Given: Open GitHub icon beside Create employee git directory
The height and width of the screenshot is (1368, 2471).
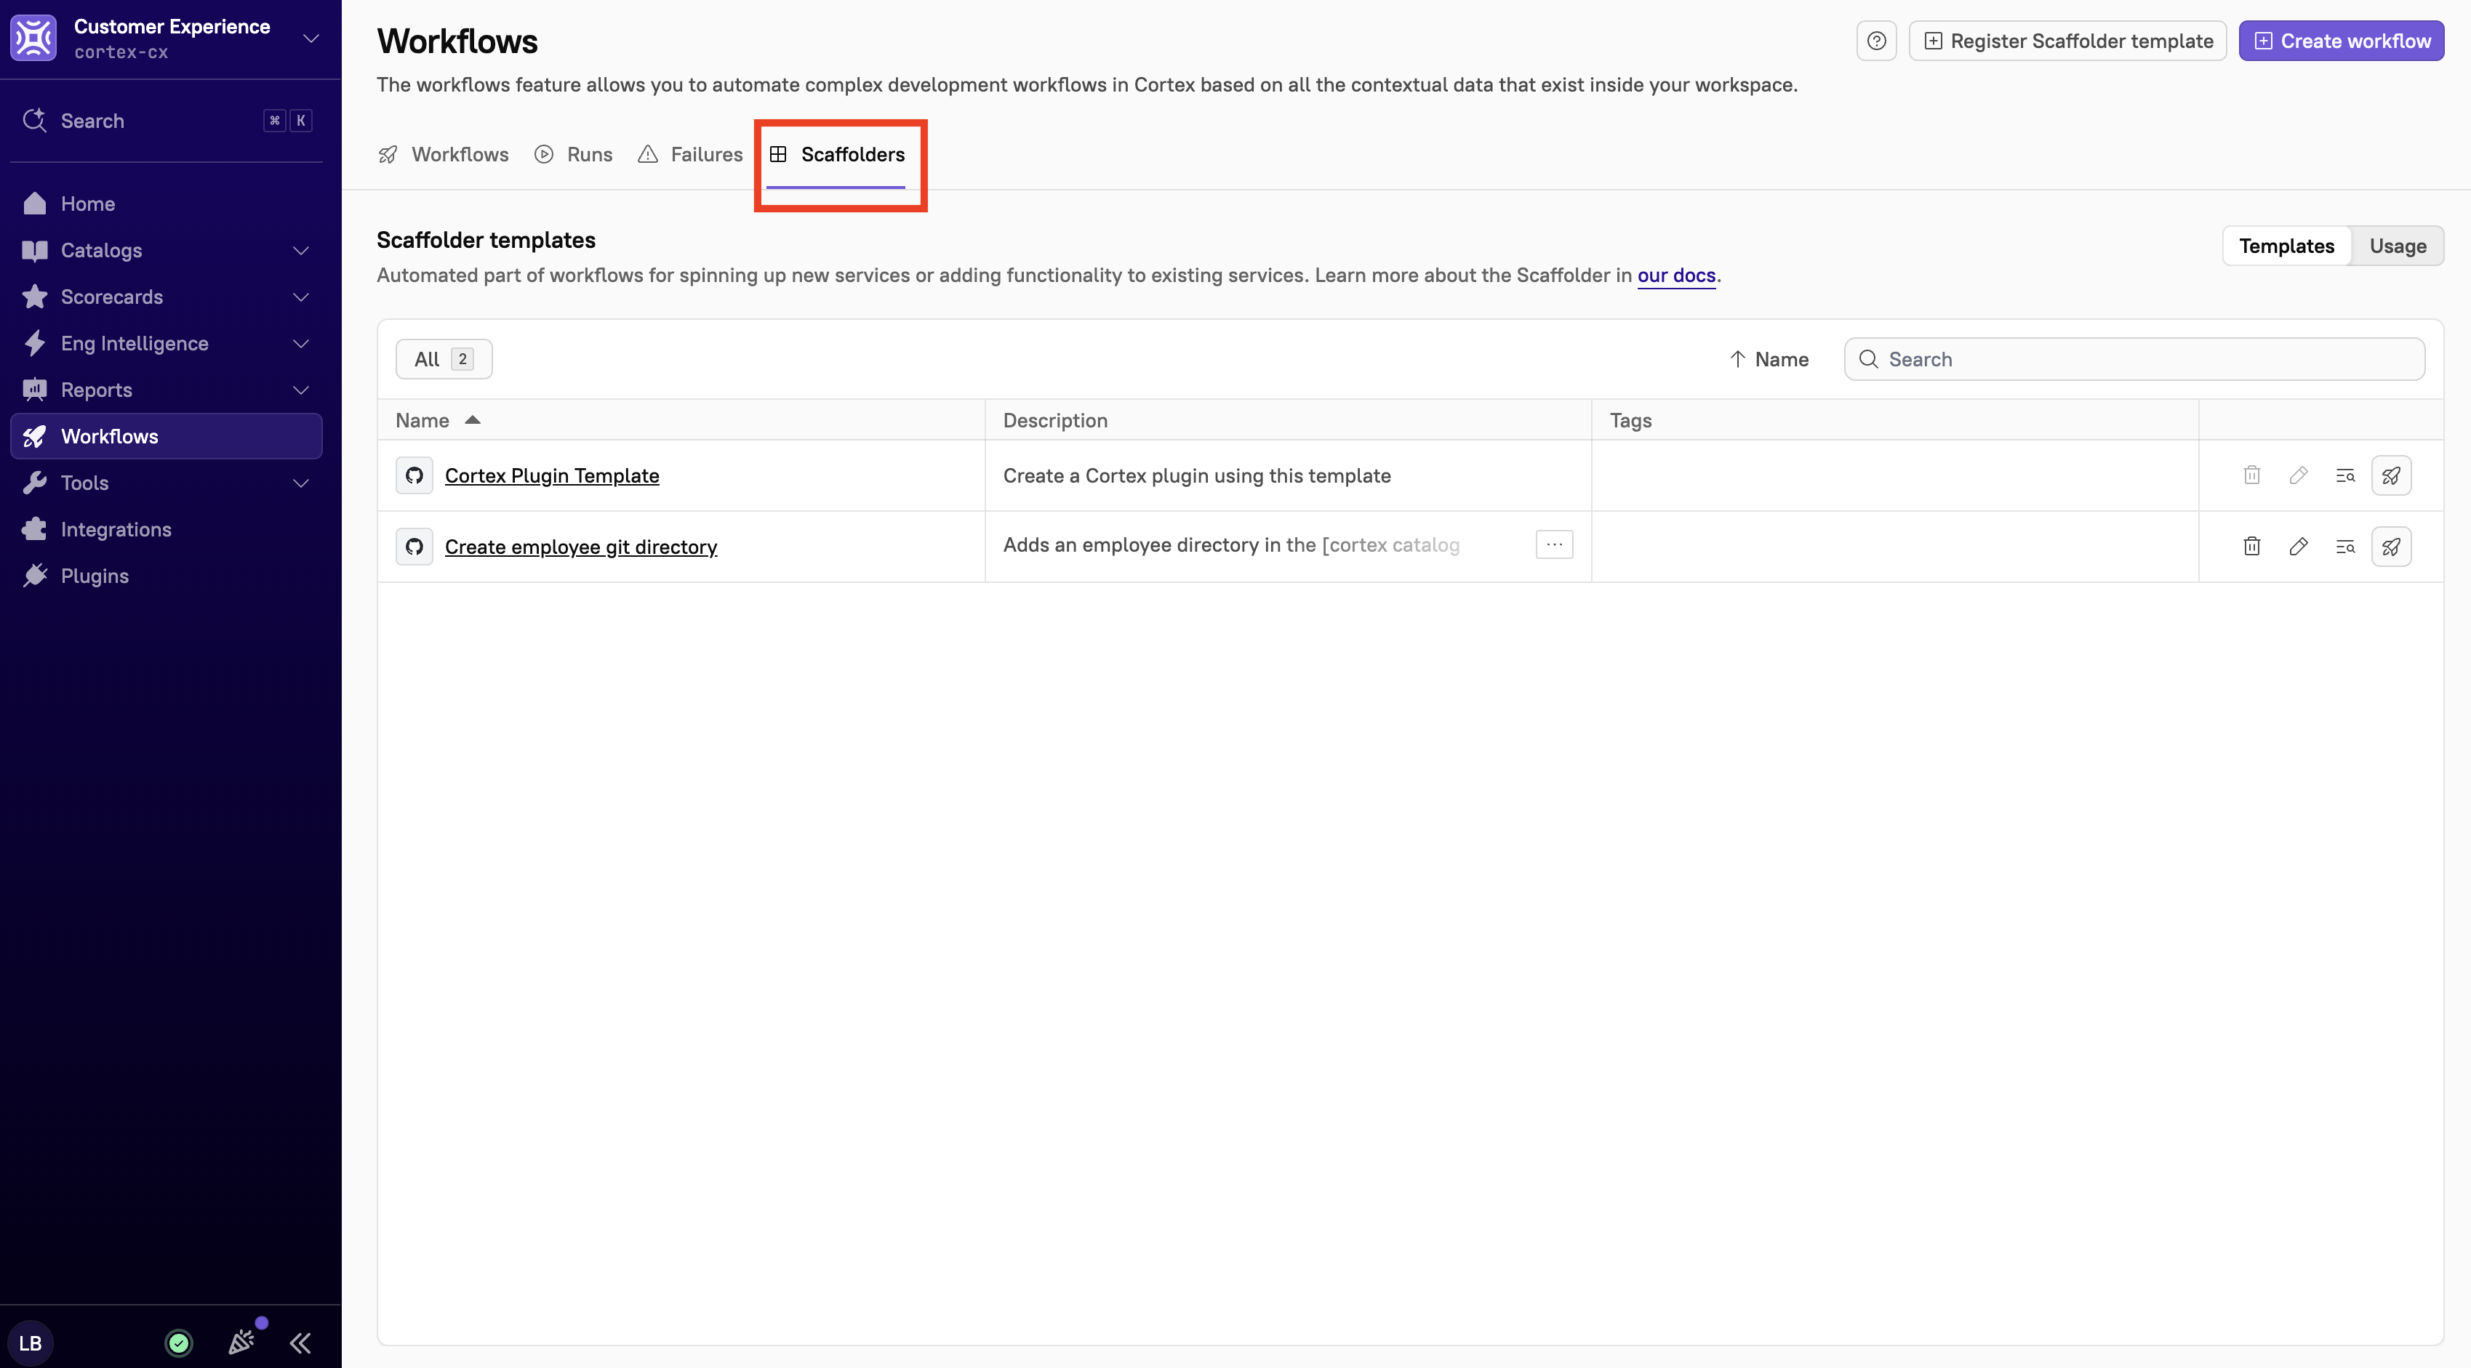Looking at the screenshot, I should point(414,547).
